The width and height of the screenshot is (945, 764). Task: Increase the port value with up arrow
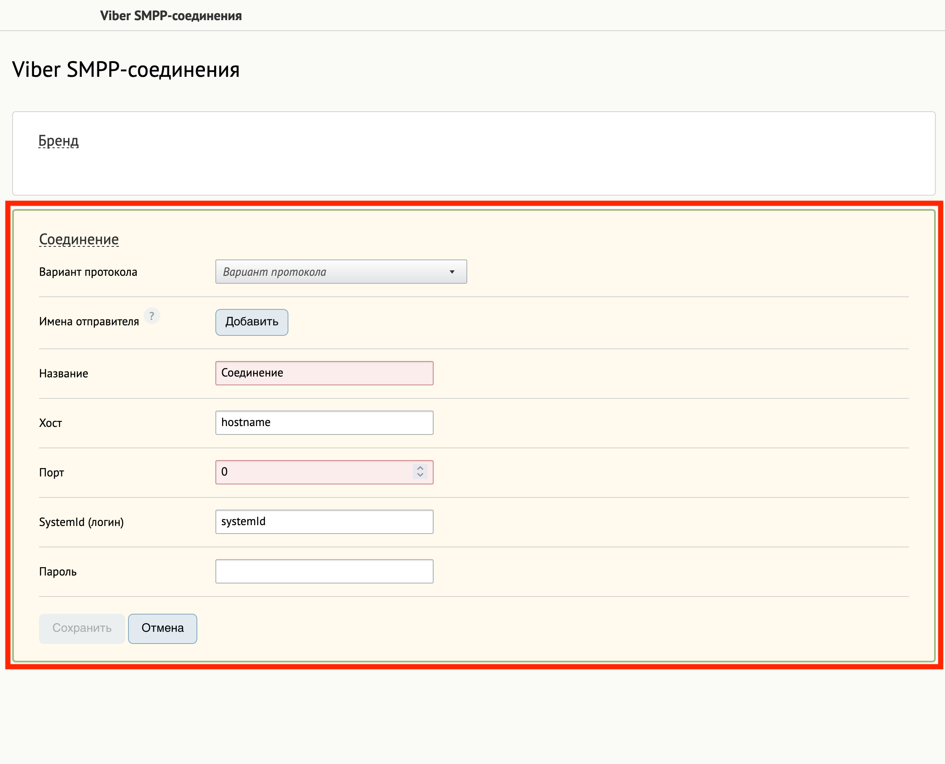point(420,468)
